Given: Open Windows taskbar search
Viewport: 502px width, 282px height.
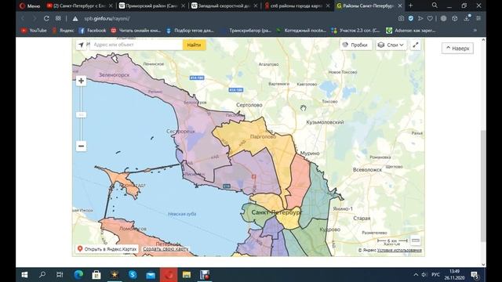Looking at the screenshot, I should pyautogui.click(x=42, y=275).
